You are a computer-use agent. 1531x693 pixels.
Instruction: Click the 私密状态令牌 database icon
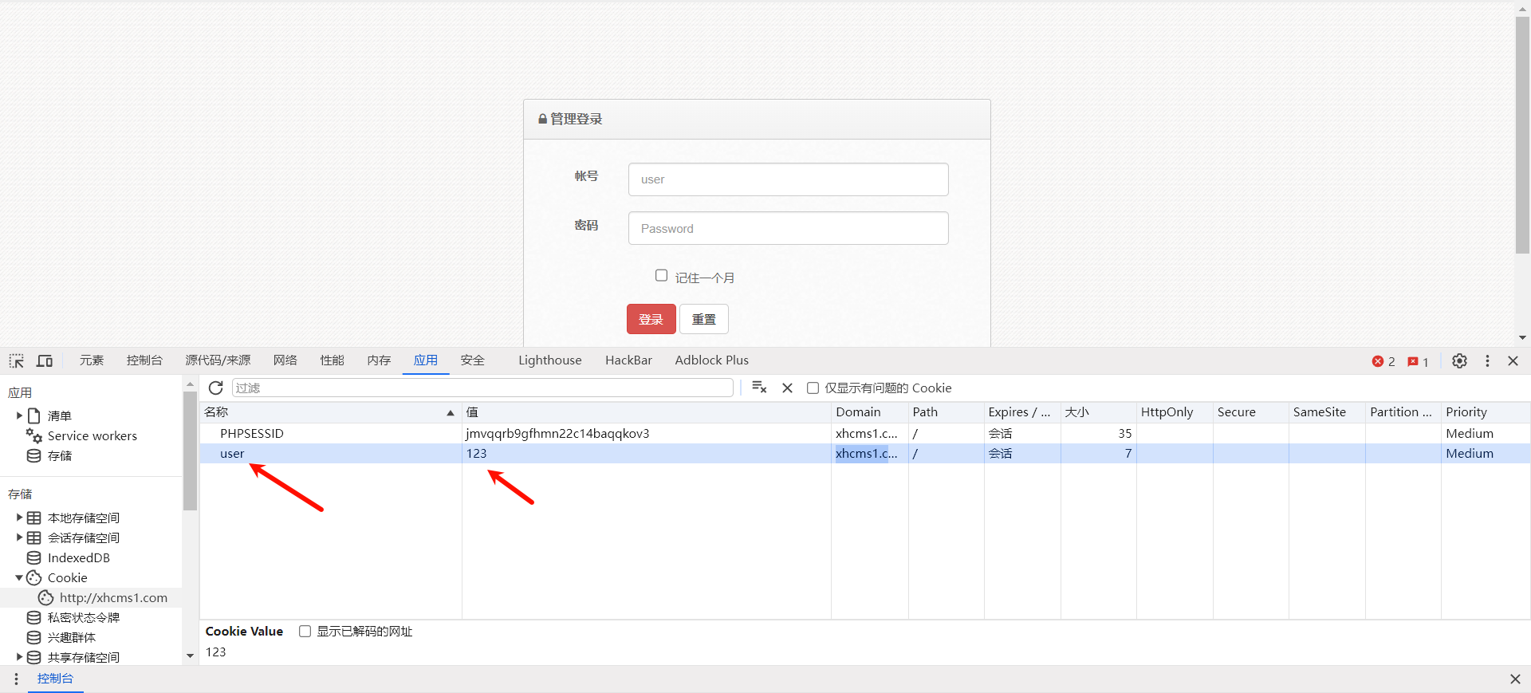pos(33,617)
